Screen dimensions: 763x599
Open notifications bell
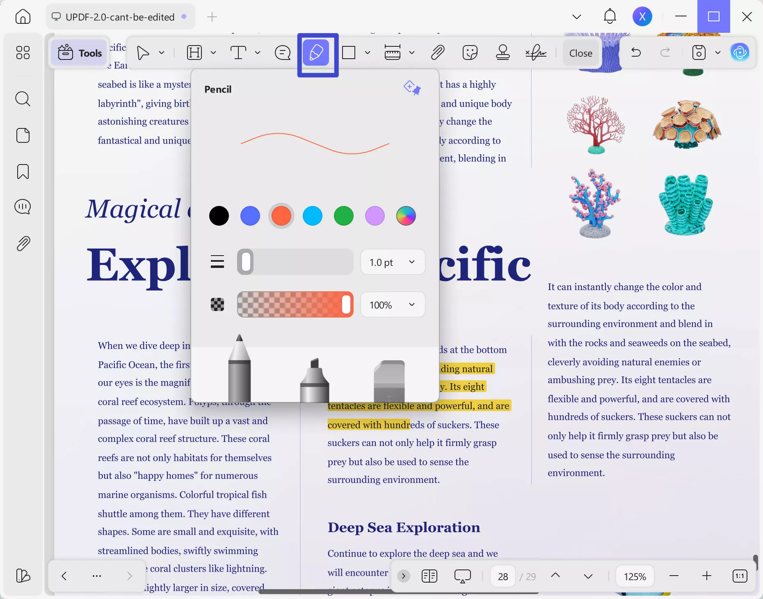tap(610, 16)
